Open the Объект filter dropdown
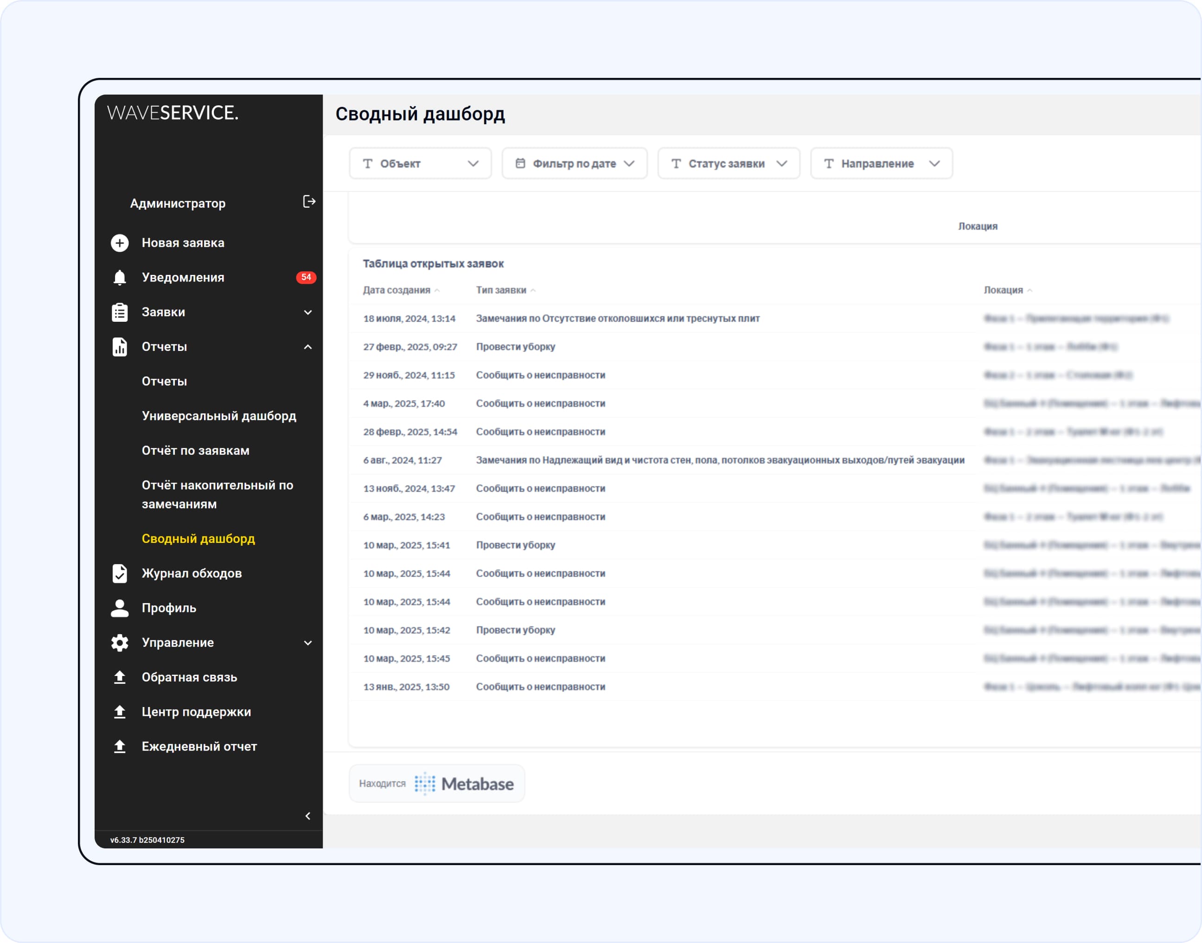The width and height of the screenshot is (1202, 943). [420, 163]
